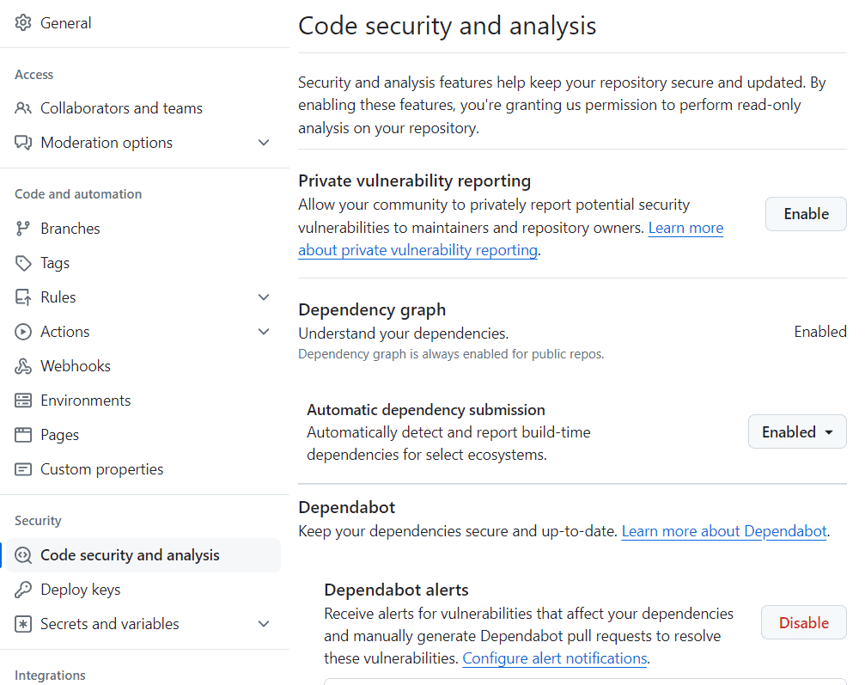Click the Collaborators and teams people icon

tap(22, 108)
